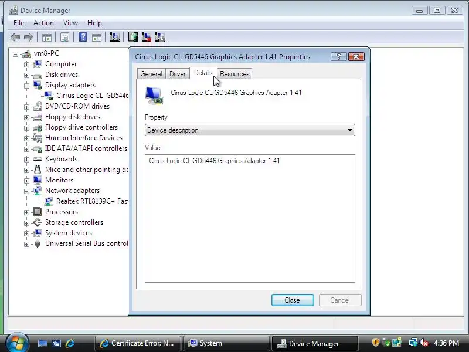The height and width of the screenshot is (352, 469).
Task: Click the Show/Hide Action Pane icon
Action: (97, 38)
